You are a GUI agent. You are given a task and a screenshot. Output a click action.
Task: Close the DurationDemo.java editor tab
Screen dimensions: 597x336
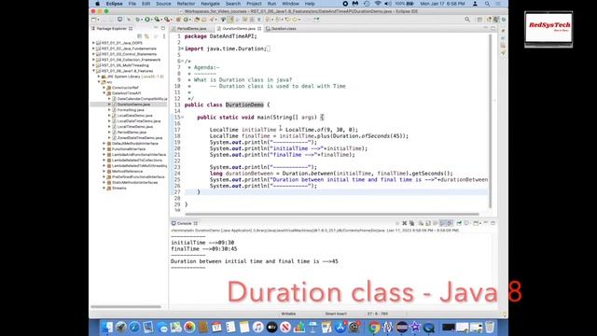[259, 29]
